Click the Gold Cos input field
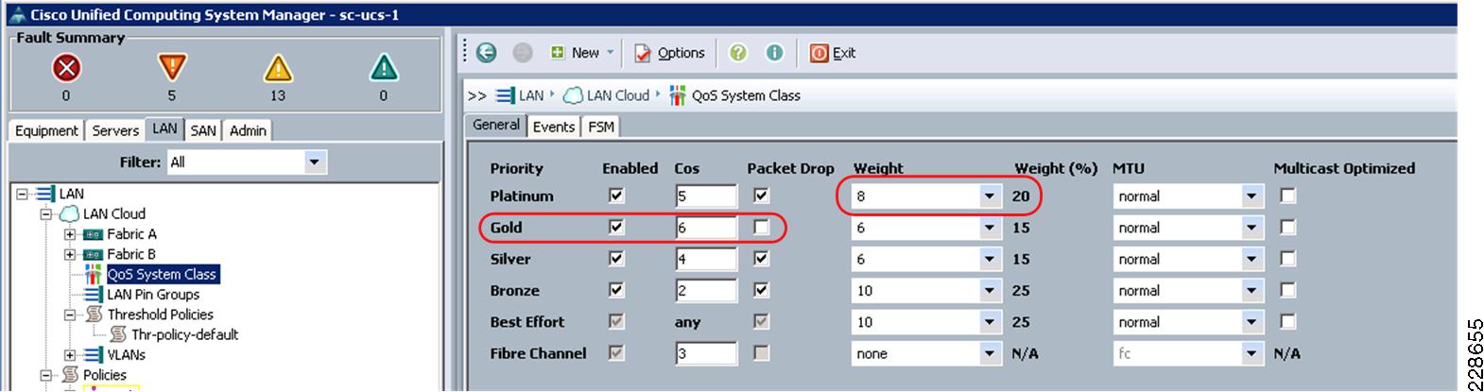 (706, 228)
